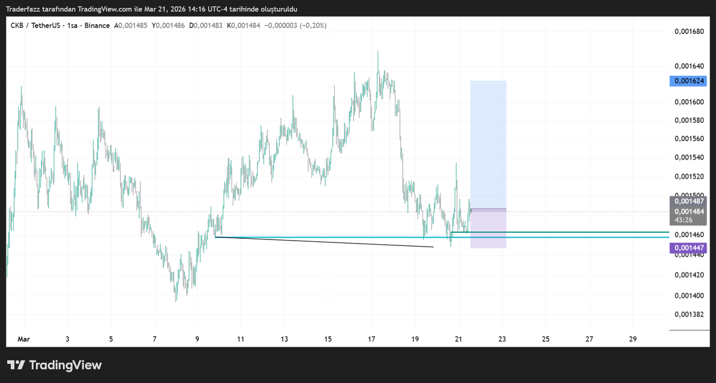The width and height of the screenshot is (716, 383).
Task: Select the purple stop-loss zone
Action: pyautogui.click(x=488, y=228)
